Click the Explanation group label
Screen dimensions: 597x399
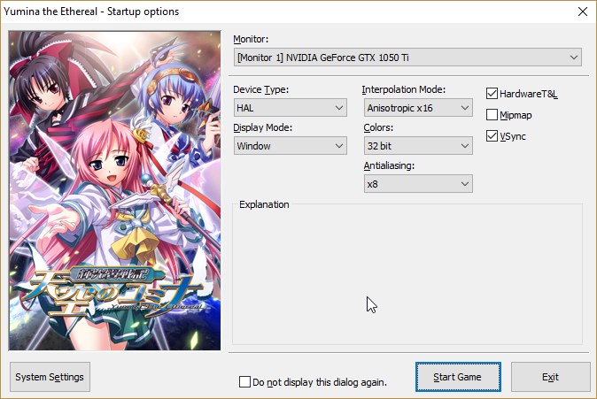click(264, 204)
